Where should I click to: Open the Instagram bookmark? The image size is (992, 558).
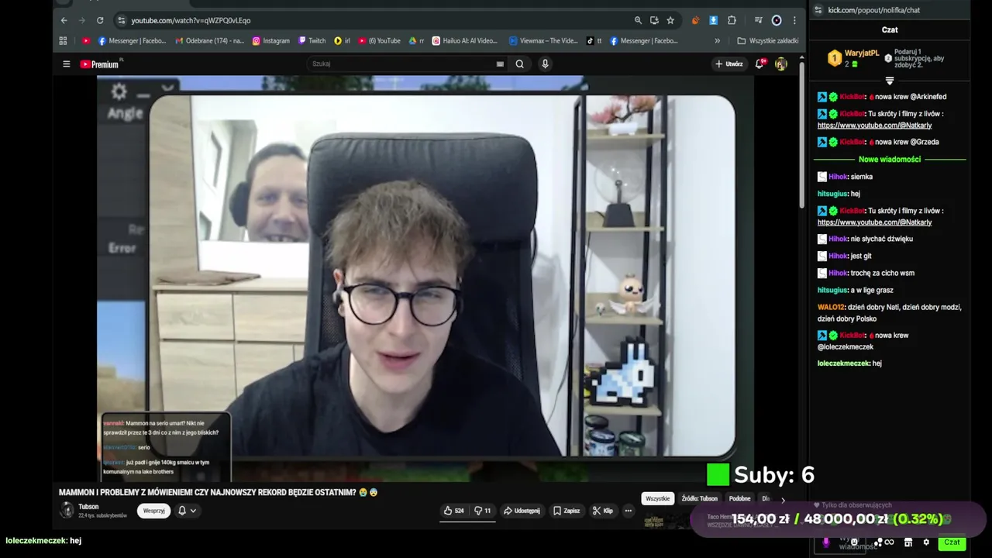[x=271, y=40]
